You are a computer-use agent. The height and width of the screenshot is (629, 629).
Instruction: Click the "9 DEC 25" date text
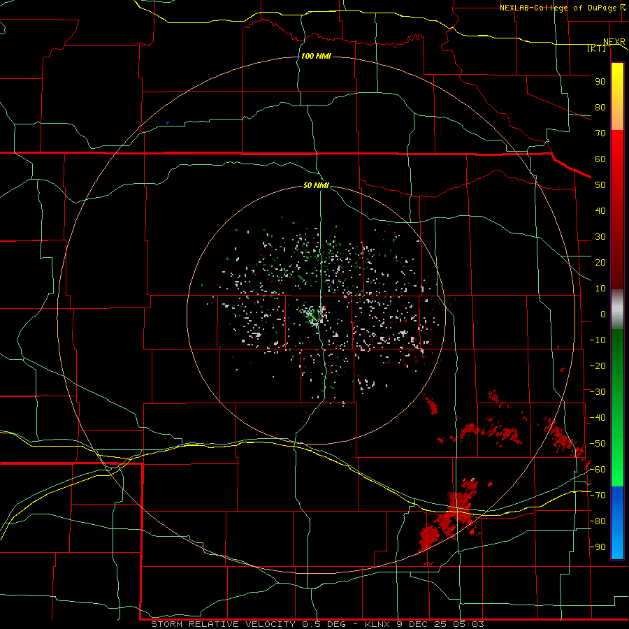(422, 624)
